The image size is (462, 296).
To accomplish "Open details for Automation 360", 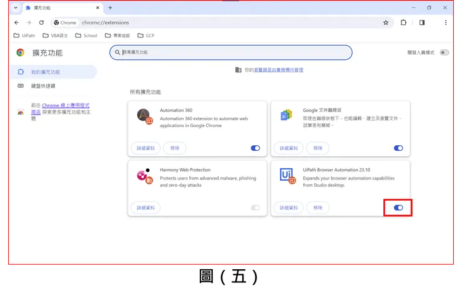I will [x=145, y=148].
